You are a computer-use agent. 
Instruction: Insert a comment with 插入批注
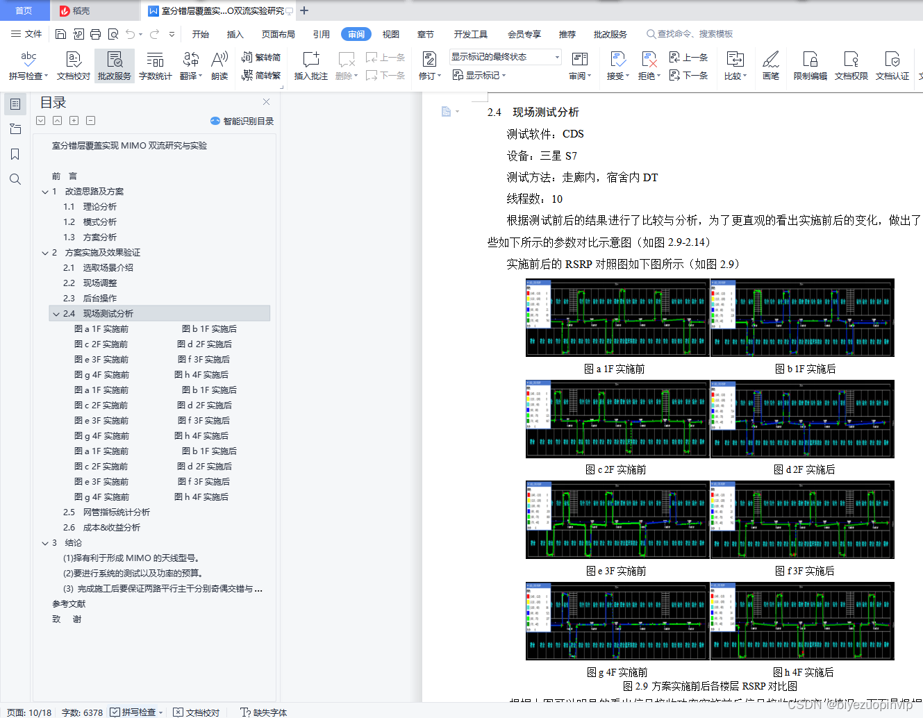coord(310,66)
